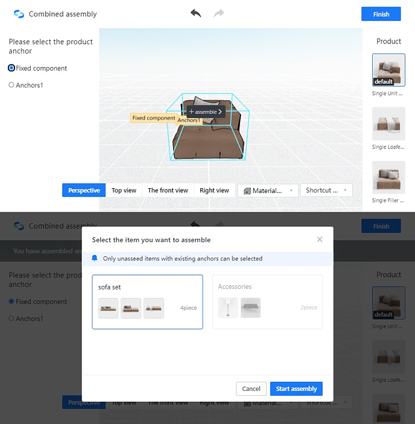Screen dimensions: 415x424
Task: Switch to Perspective view
Action: click(84, 191)
